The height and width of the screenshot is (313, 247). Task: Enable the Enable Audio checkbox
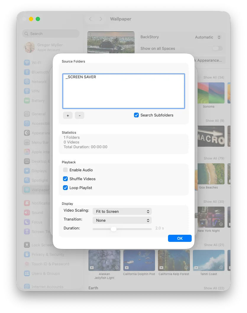[65, 170]
